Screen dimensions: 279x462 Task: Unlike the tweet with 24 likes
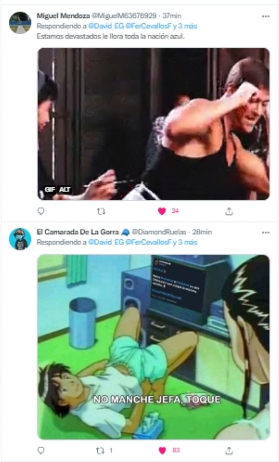[x=162, y=211]
